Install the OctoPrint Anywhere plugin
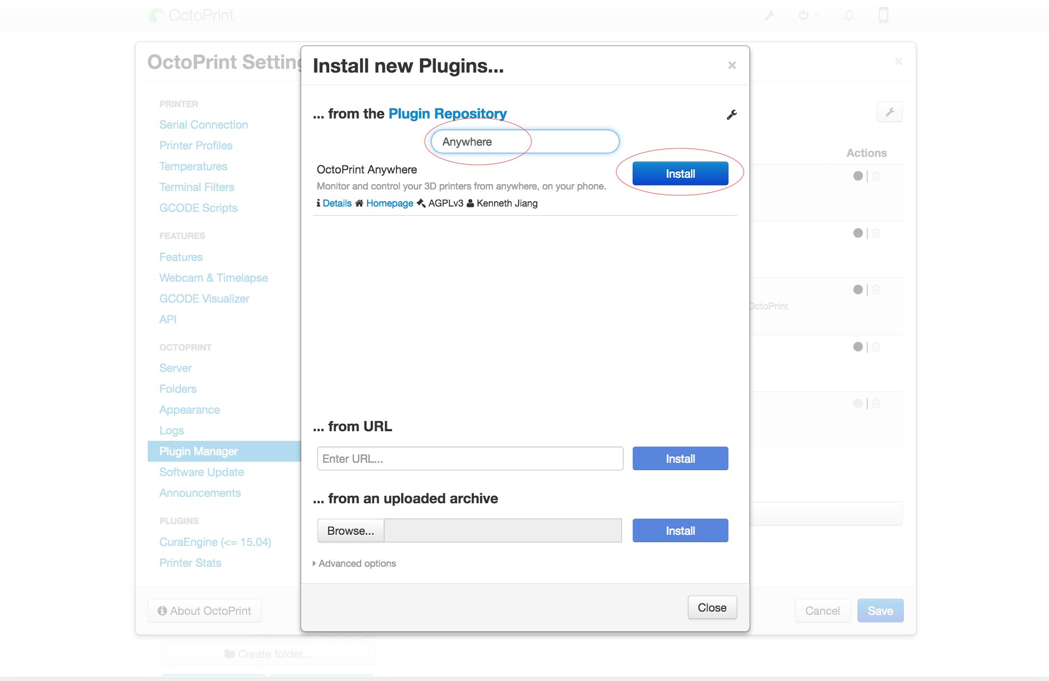This screenshot has width=1049, height=681. click(680, 173)
